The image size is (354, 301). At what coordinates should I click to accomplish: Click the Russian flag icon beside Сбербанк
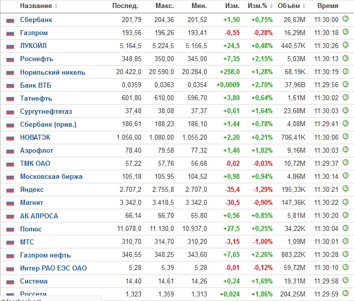pyautogui.click(x=10, y=21)
